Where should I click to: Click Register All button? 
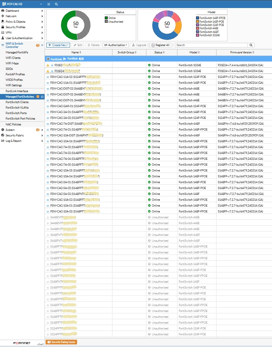coord(161,45)
